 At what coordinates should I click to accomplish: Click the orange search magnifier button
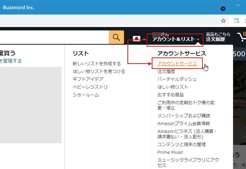point(116,37)
